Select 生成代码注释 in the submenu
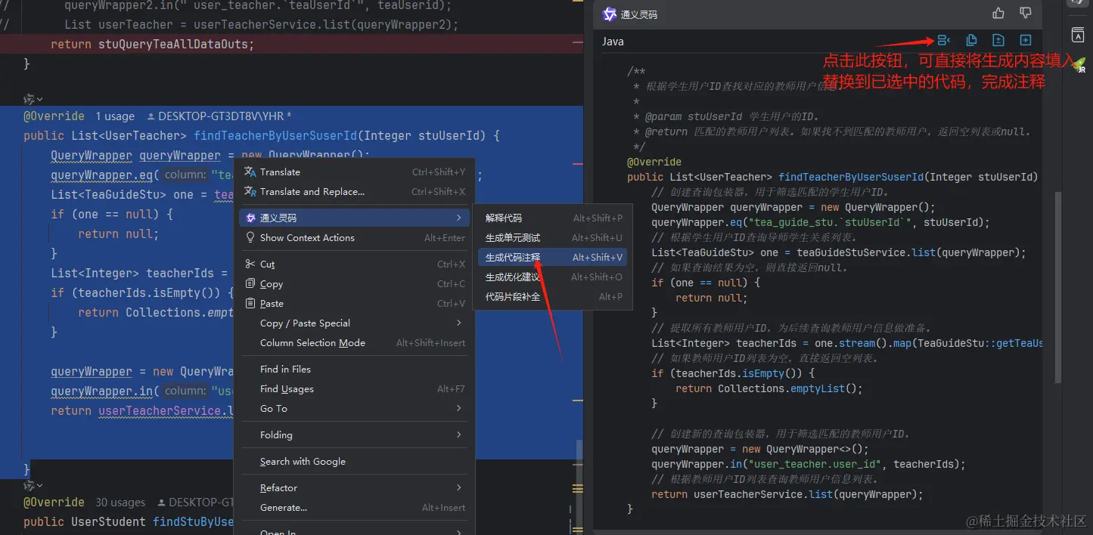Image resolution: width=1093 pixels, height=535 pixels. 553,257
